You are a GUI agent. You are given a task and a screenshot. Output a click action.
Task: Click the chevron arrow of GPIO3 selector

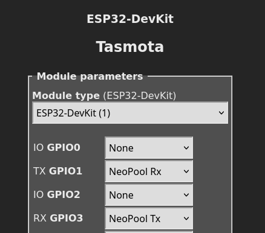pos(186,219)
